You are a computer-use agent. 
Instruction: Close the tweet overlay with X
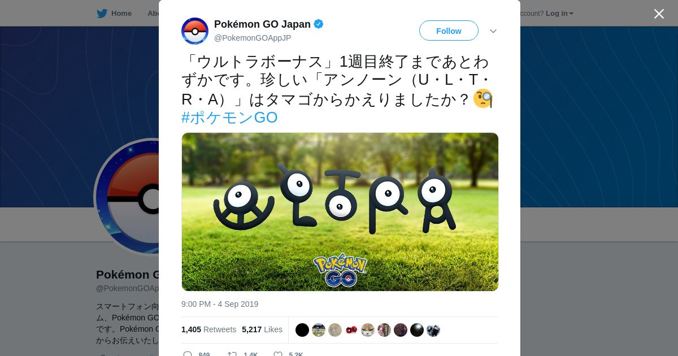pyautogui.click(x=659, y=14)
